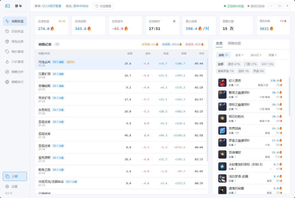The image size is (295, 198).
Task: Click the character link 那年#9866
Action: point(81,6)
